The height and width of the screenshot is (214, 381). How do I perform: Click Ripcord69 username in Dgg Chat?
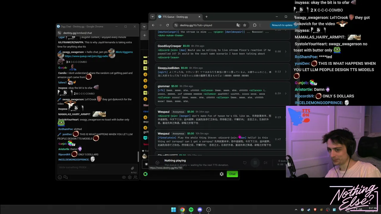click(x=64, y=155)
